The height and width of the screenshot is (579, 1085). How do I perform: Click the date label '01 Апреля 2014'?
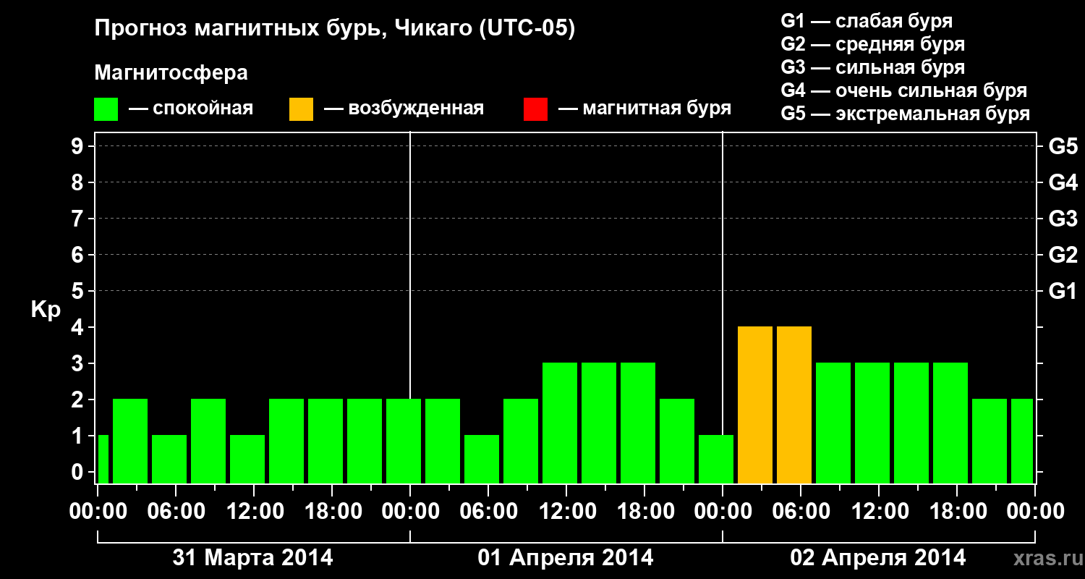(x=566, y=557)
